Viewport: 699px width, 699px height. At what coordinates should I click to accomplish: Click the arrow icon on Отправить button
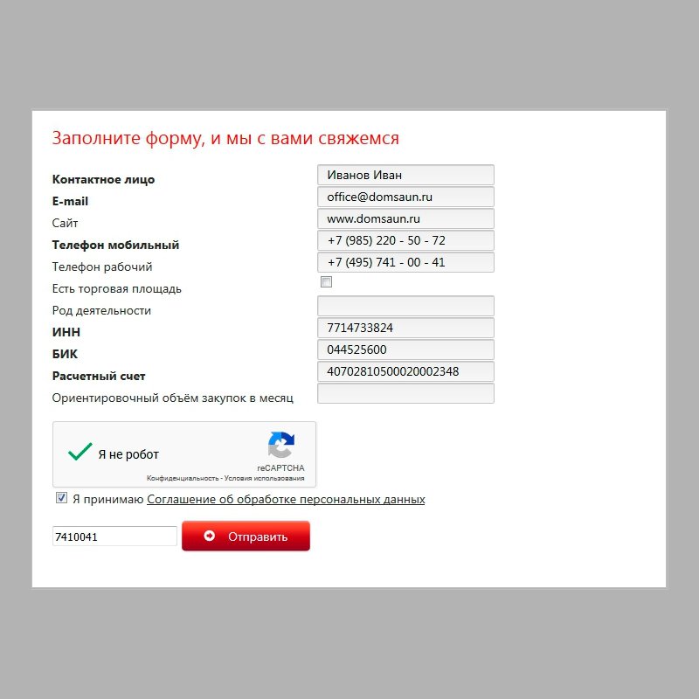pyautogui.click(x=210, y=536)
